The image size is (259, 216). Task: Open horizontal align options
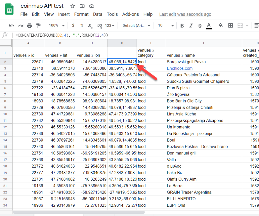tap(256, 25)
